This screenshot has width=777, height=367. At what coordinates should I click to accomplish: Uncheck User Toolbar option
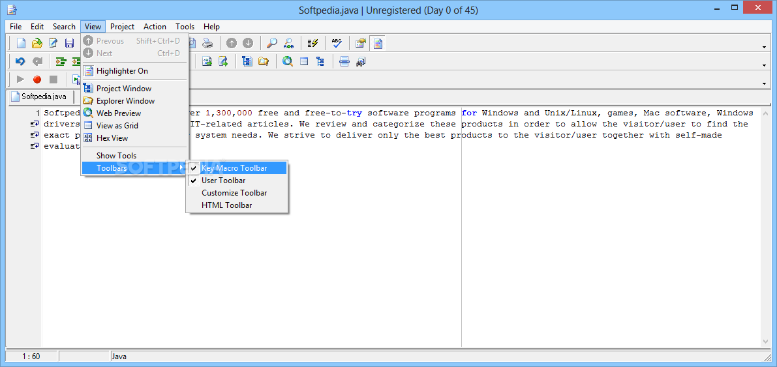(237, 181)
